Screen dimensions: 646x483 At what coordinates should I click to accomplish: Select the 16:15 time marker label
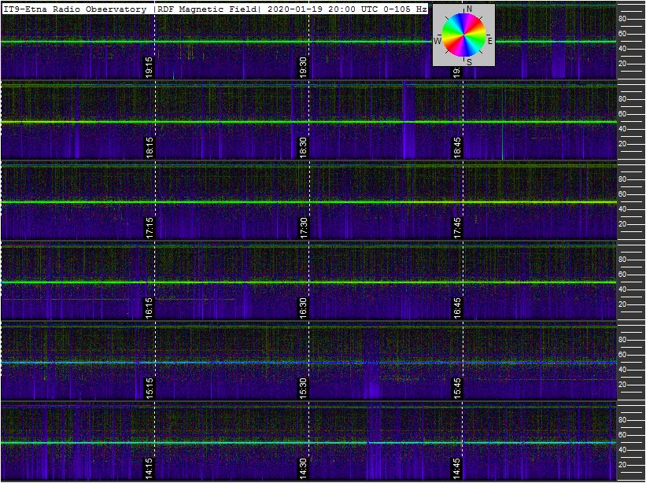pos(150,308)
